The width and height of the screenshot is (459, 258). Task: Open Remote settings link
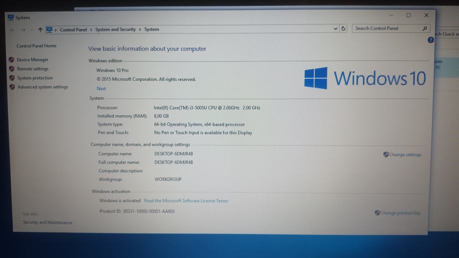pyautogui.click(x=32, y=69)
